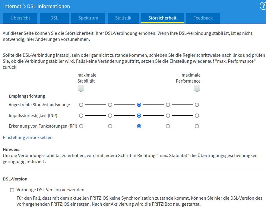Click the DSL-Informationen breadcrumb title
The width and height of the screenshot is (266, 209).
click(49, 6)
